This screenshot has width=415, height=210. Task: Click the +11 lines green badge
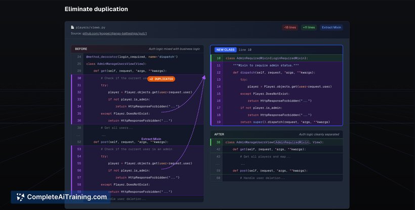tap(308, 27)
